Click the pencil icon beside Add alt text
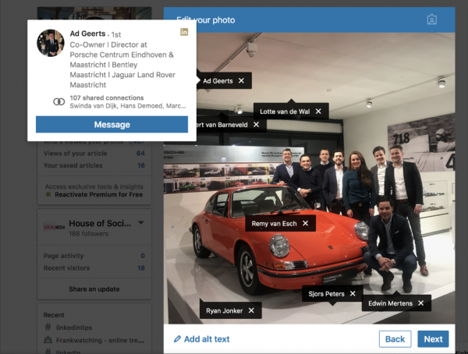Image resolution: width=468 pixels, height=354 pixels. point(177,338)
